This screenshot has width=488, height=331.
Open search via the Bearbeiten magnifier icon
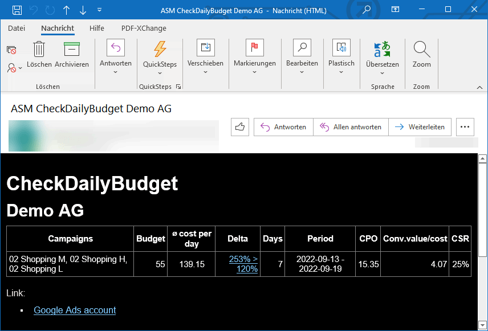click(302, 48)
